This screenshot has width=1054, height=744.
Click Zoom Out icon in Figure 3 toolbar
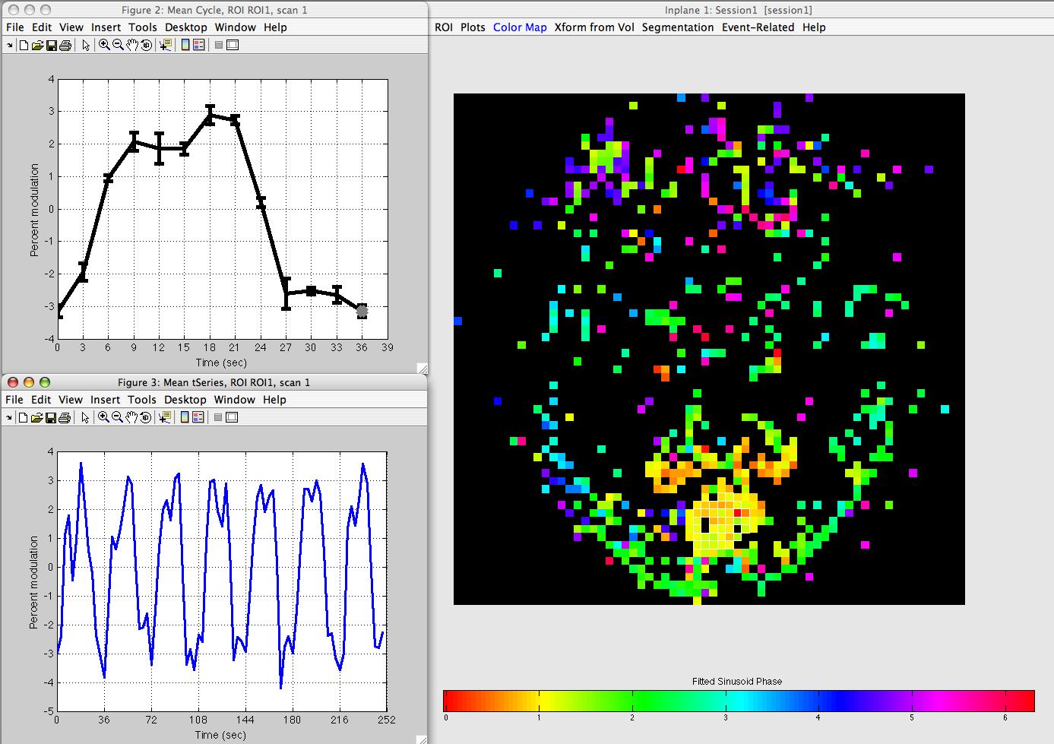(x=117, y=417)
